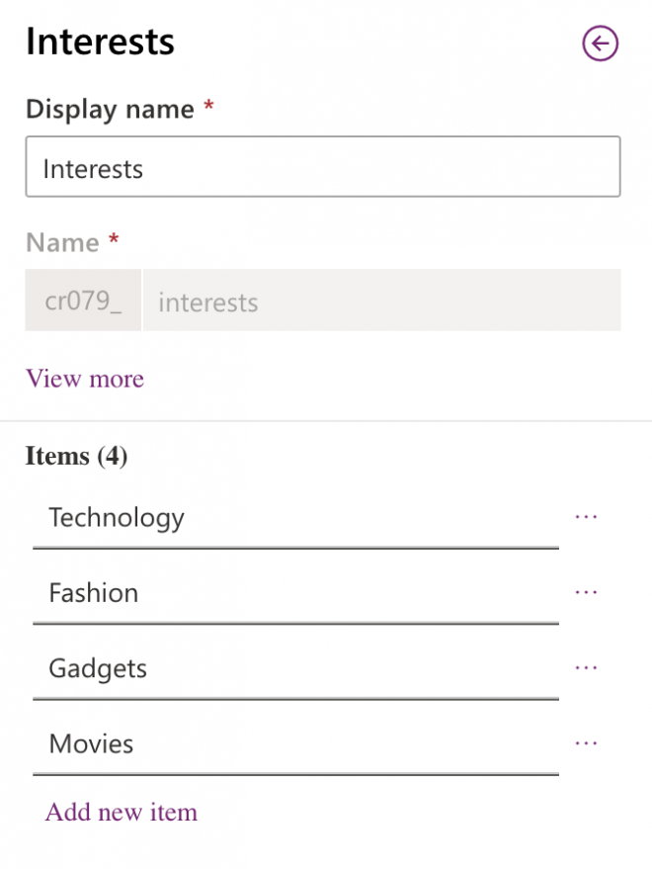The height and width of the screenshot is (869, 652).
Task: Open the ellipsis menu for Movies
Action: click(586, 743)
